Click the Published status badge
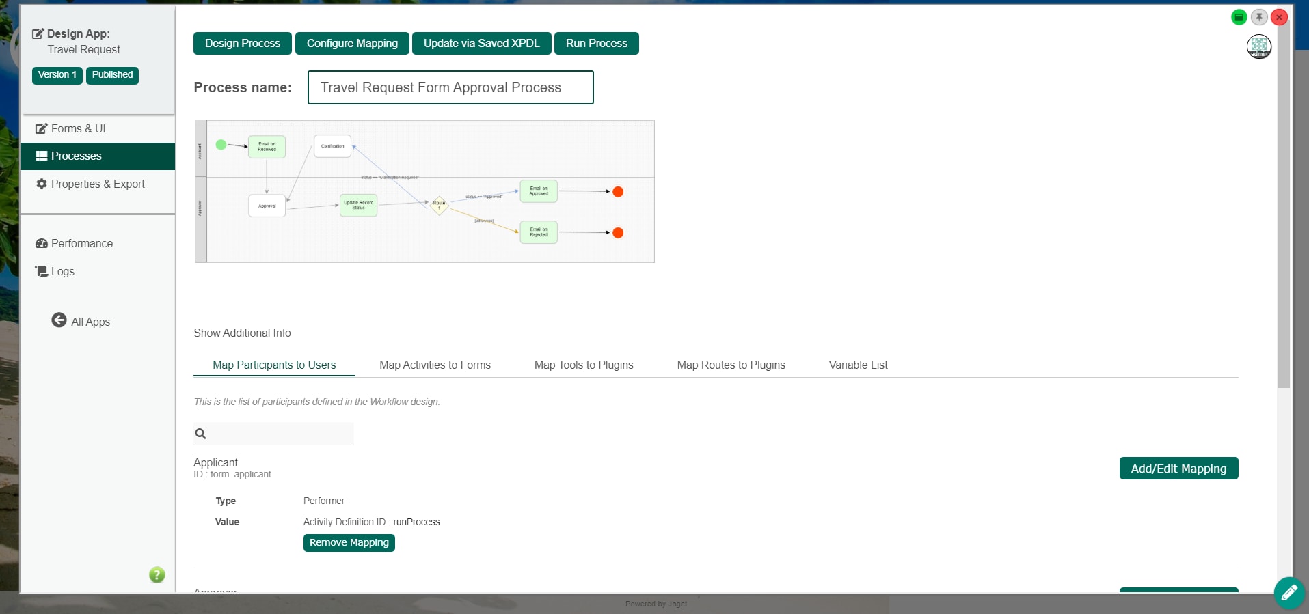The height and width of the screenshot is (614, 1309). tap(112, 75)
